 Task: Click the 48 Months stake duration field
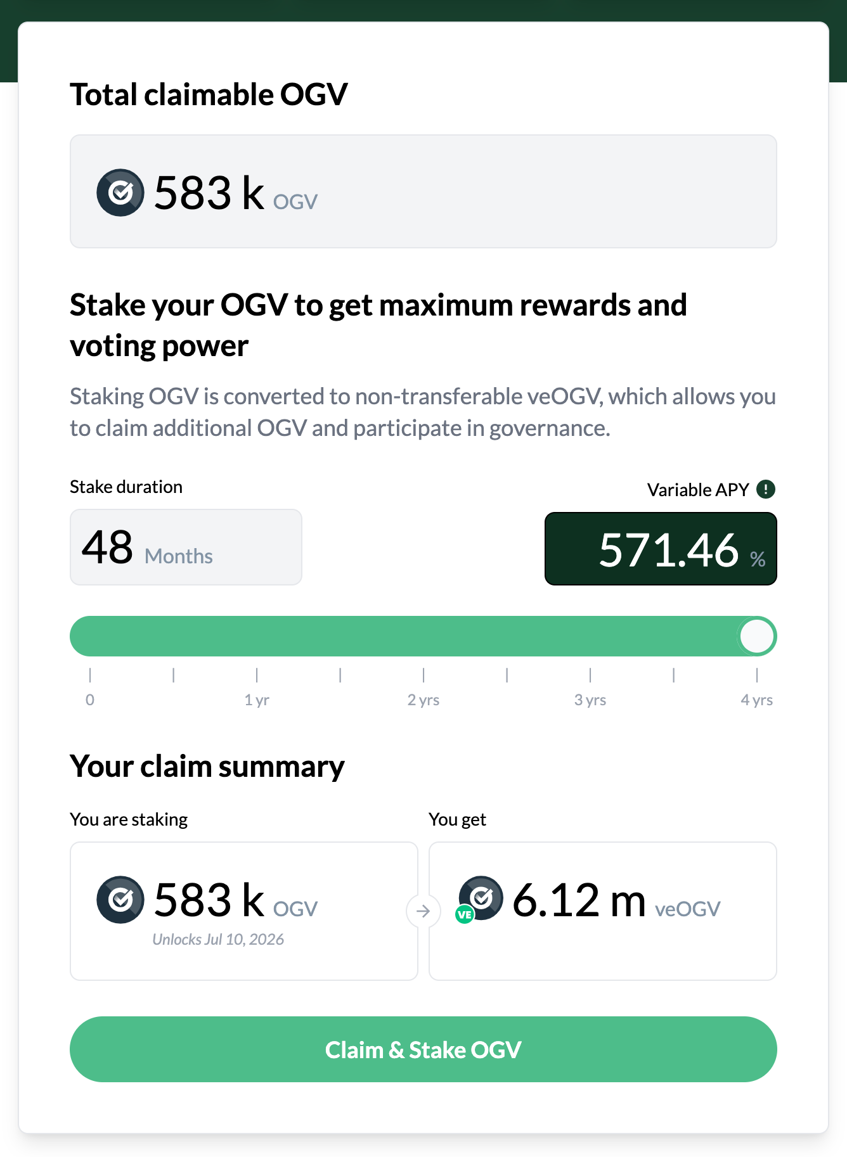pyautogui.click(x=186, y=547)
